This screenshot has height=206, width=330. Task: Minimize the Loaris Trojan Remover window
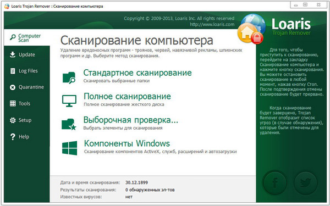pos(296,5)
